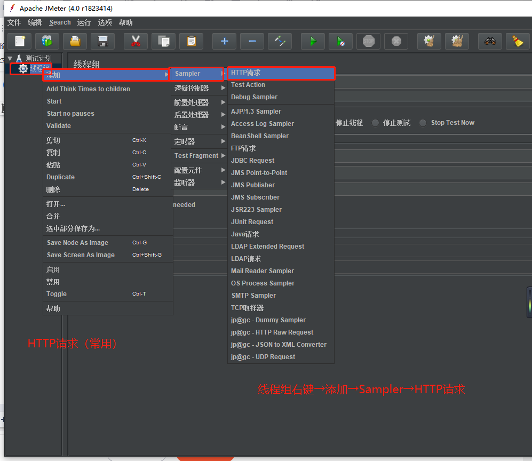Open the 运行 menu
532x461 pixels.
[84, 22]
